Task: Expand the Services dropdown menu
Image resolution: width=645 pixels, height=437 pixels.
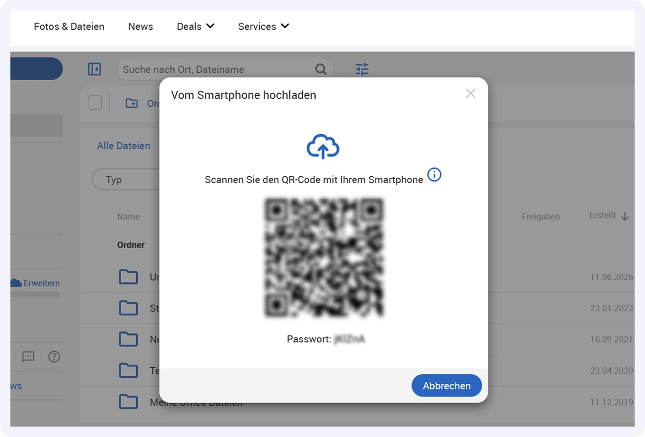Action: point(264,27)
